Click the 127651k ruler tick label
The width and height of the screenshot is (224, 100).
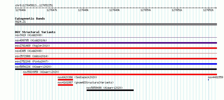click(177, 10)
